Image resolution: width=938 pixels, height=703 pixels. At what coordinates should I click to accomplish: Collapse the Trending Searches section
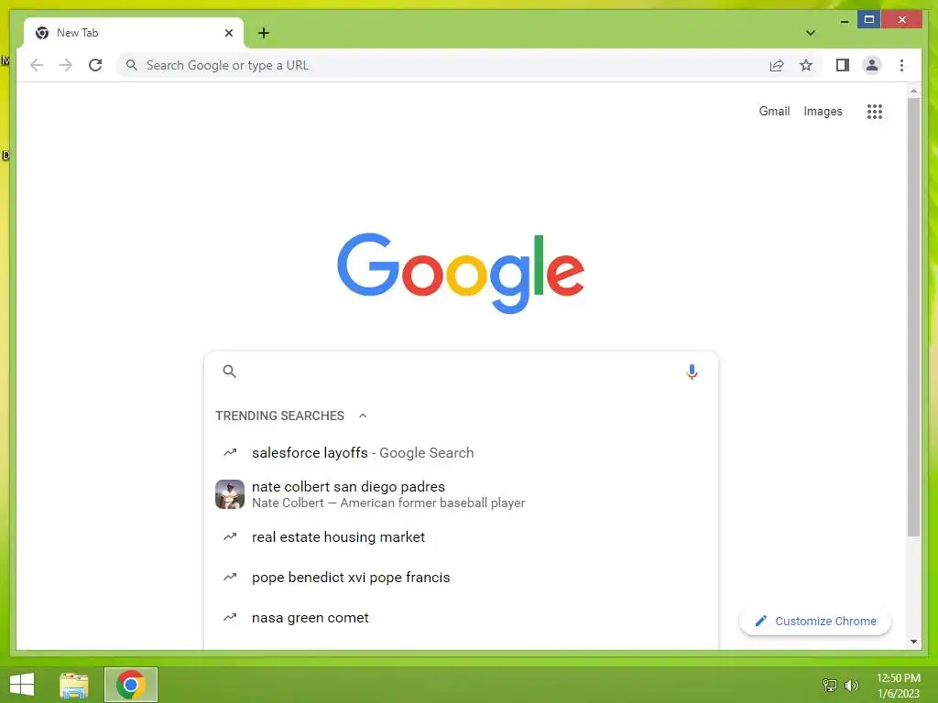[363, 416]
